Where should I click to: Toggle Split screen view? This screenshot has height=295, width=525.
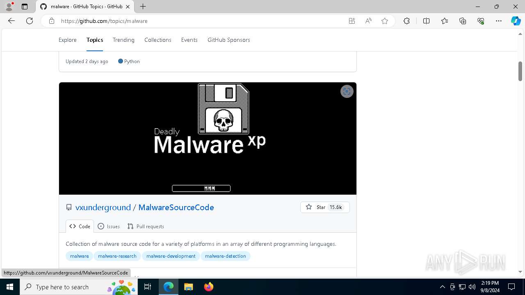(426, 21)
